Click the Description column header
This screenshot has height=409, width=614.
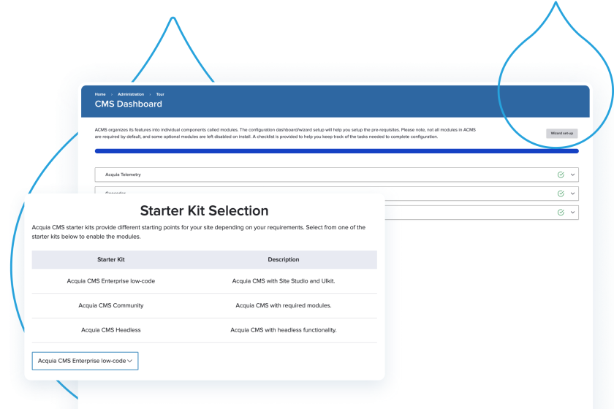click(x=284, y=259)
